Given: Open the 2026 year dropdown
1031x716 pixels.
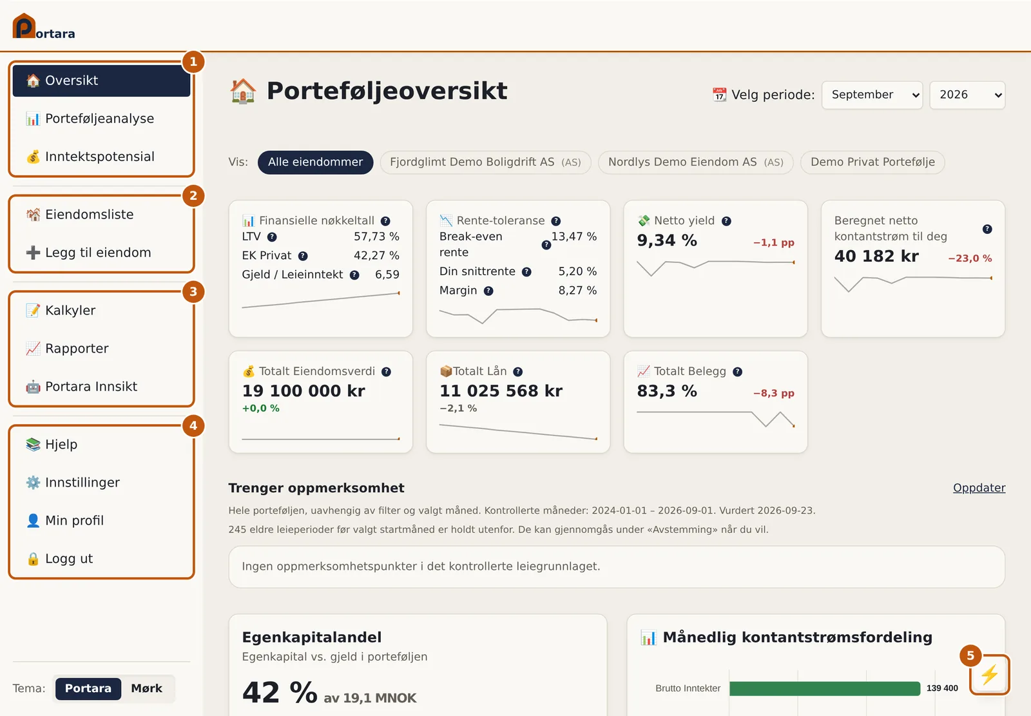Looking at the screenshot, I should click(x=967, y=95).
